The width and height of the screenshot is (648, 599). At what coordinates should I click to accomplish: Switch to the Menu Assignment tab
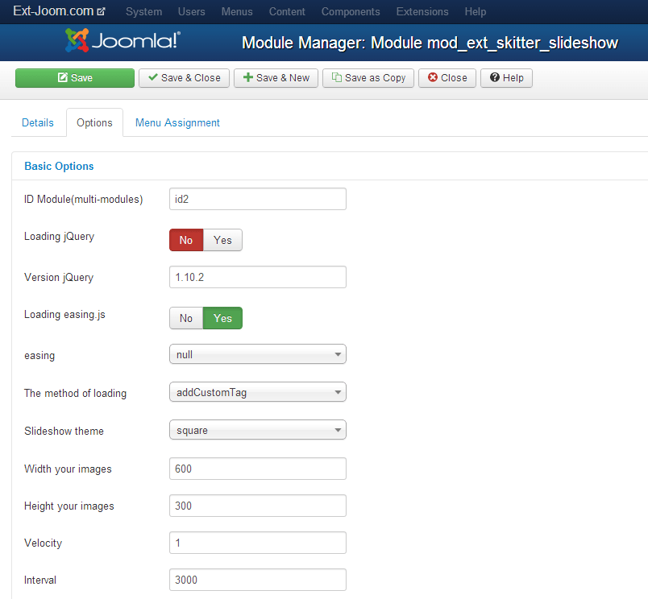tap(177, 122)
